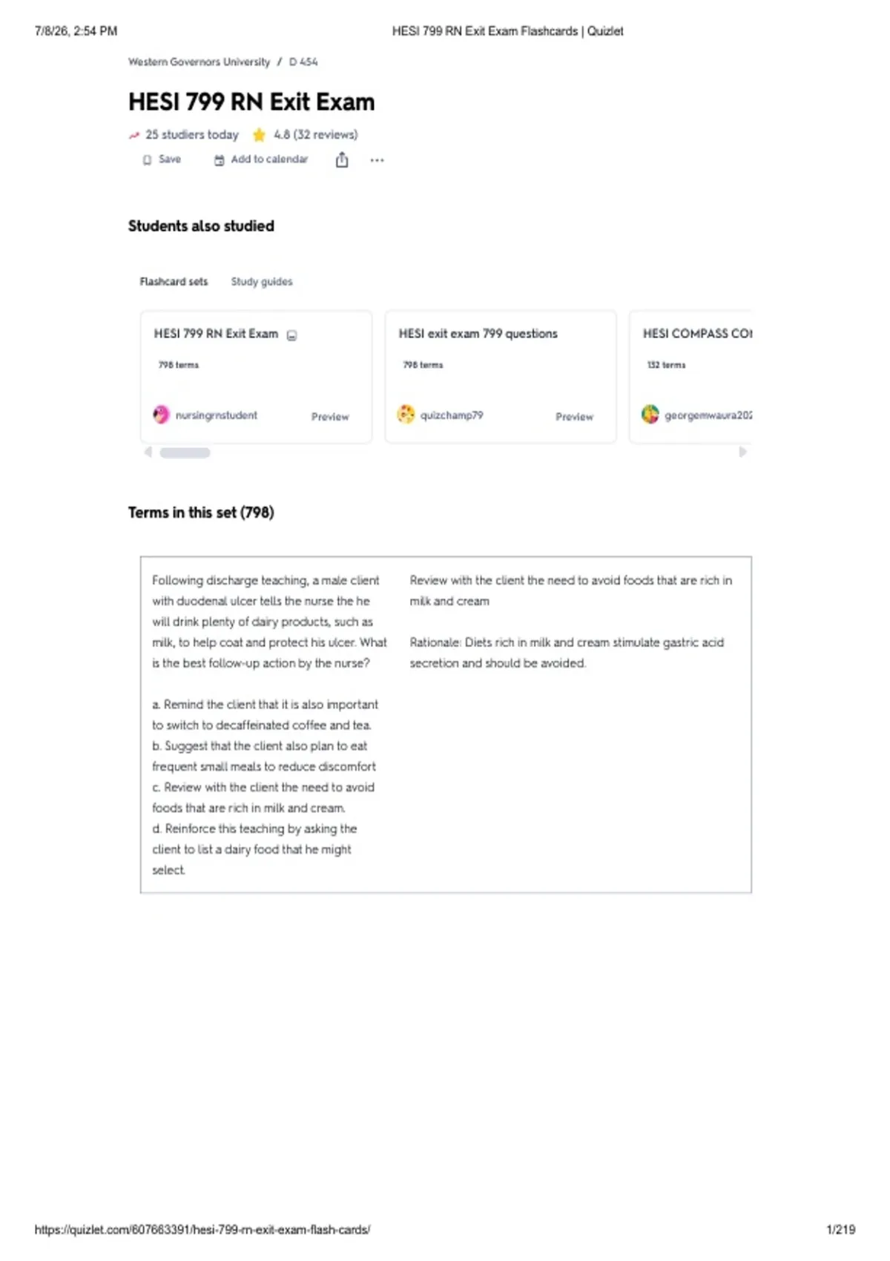890x1261 pixels.
Task: Click the Add to calendar icon
Action: (219, 160)
